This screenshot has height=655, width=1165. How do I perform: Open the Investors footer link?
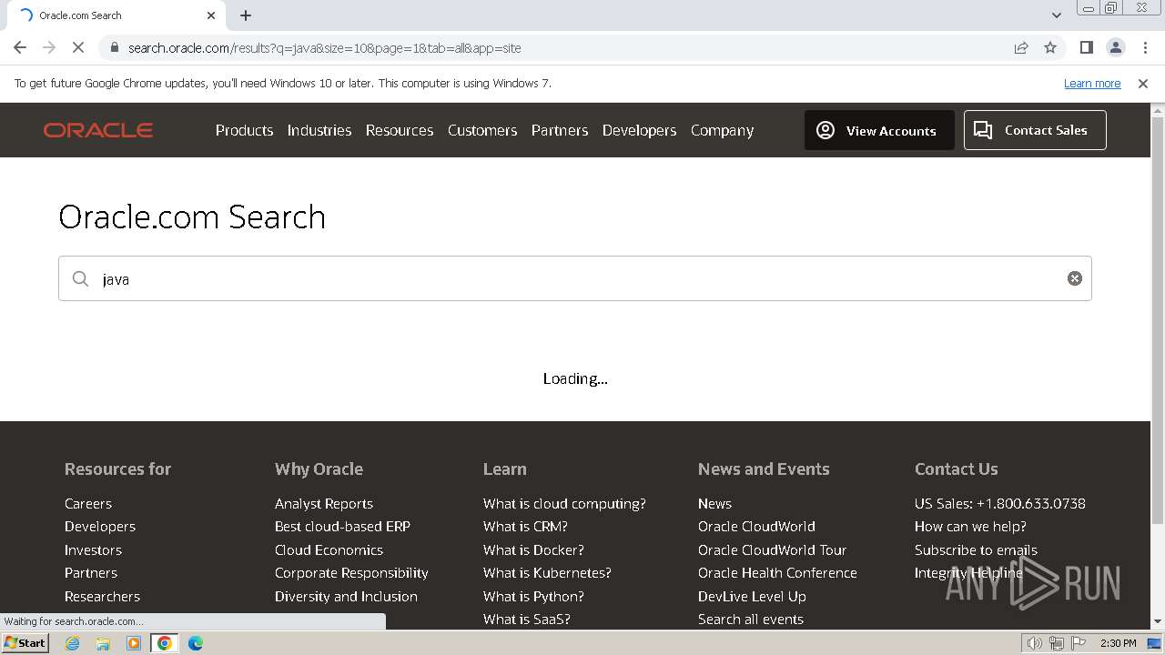coord(93,549)
